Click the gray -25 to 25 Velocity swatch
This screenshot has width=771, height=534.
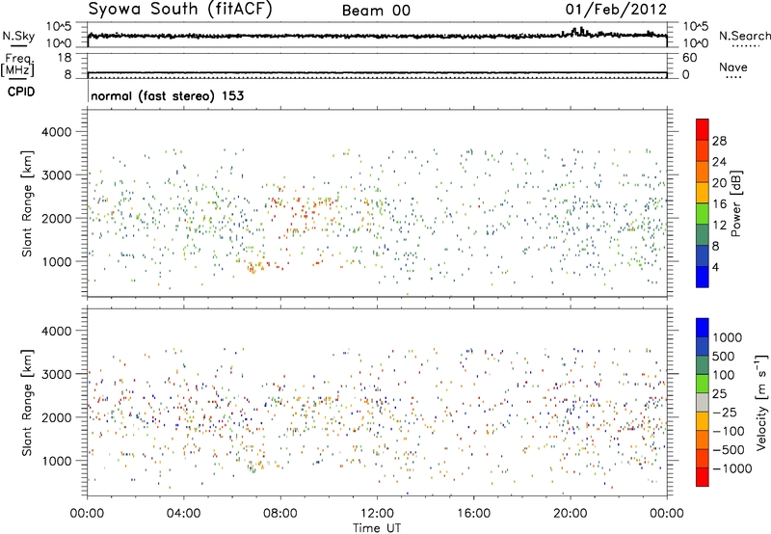point(703,402)
